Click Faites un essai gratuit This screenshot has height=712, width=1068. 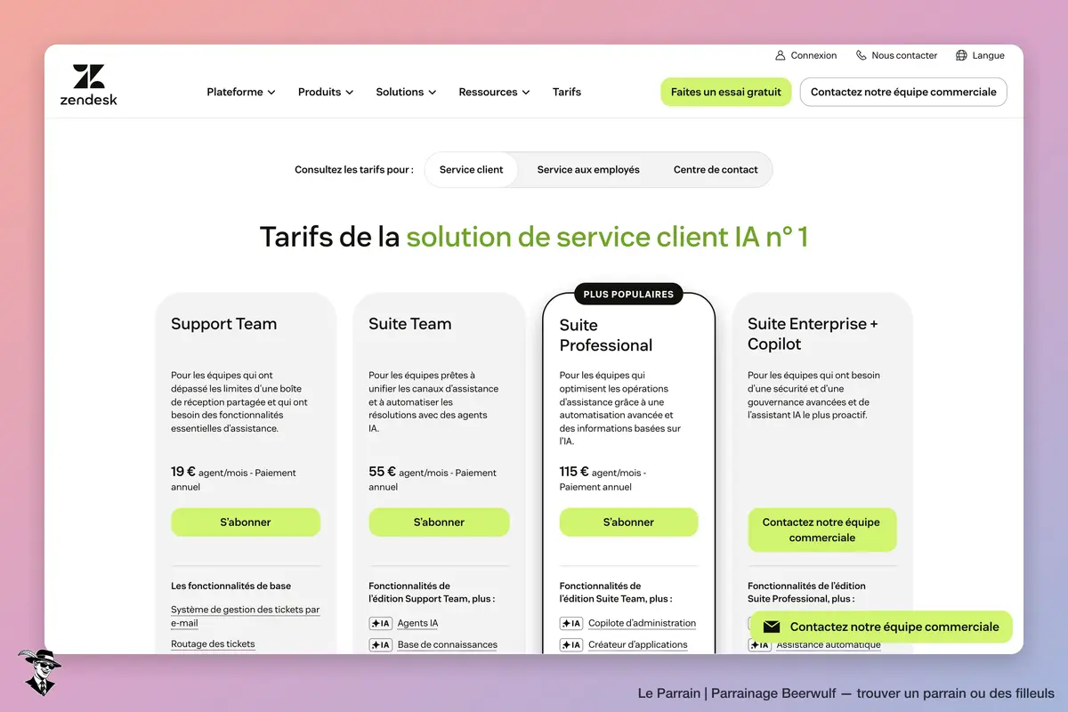726,92
